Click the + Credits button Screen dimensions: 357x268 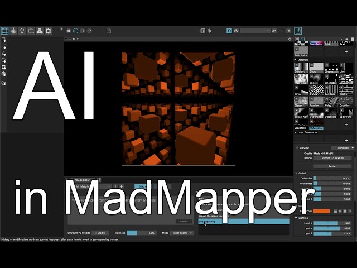100,233
